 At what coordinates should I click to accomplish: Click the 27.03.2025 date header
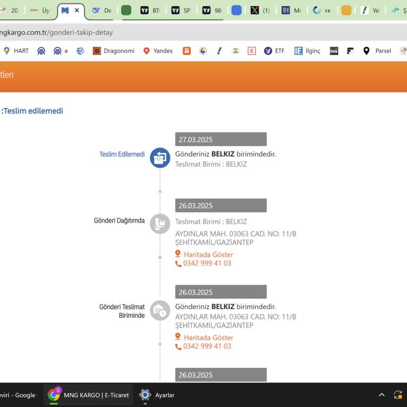click(x=221, y=139)
